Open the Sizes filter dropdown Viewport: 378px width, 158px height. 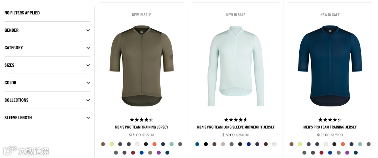click(x=47, y=65)
